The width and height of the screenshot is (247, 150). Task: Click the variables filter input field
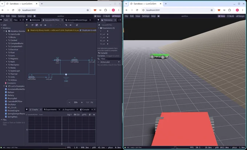110,59
